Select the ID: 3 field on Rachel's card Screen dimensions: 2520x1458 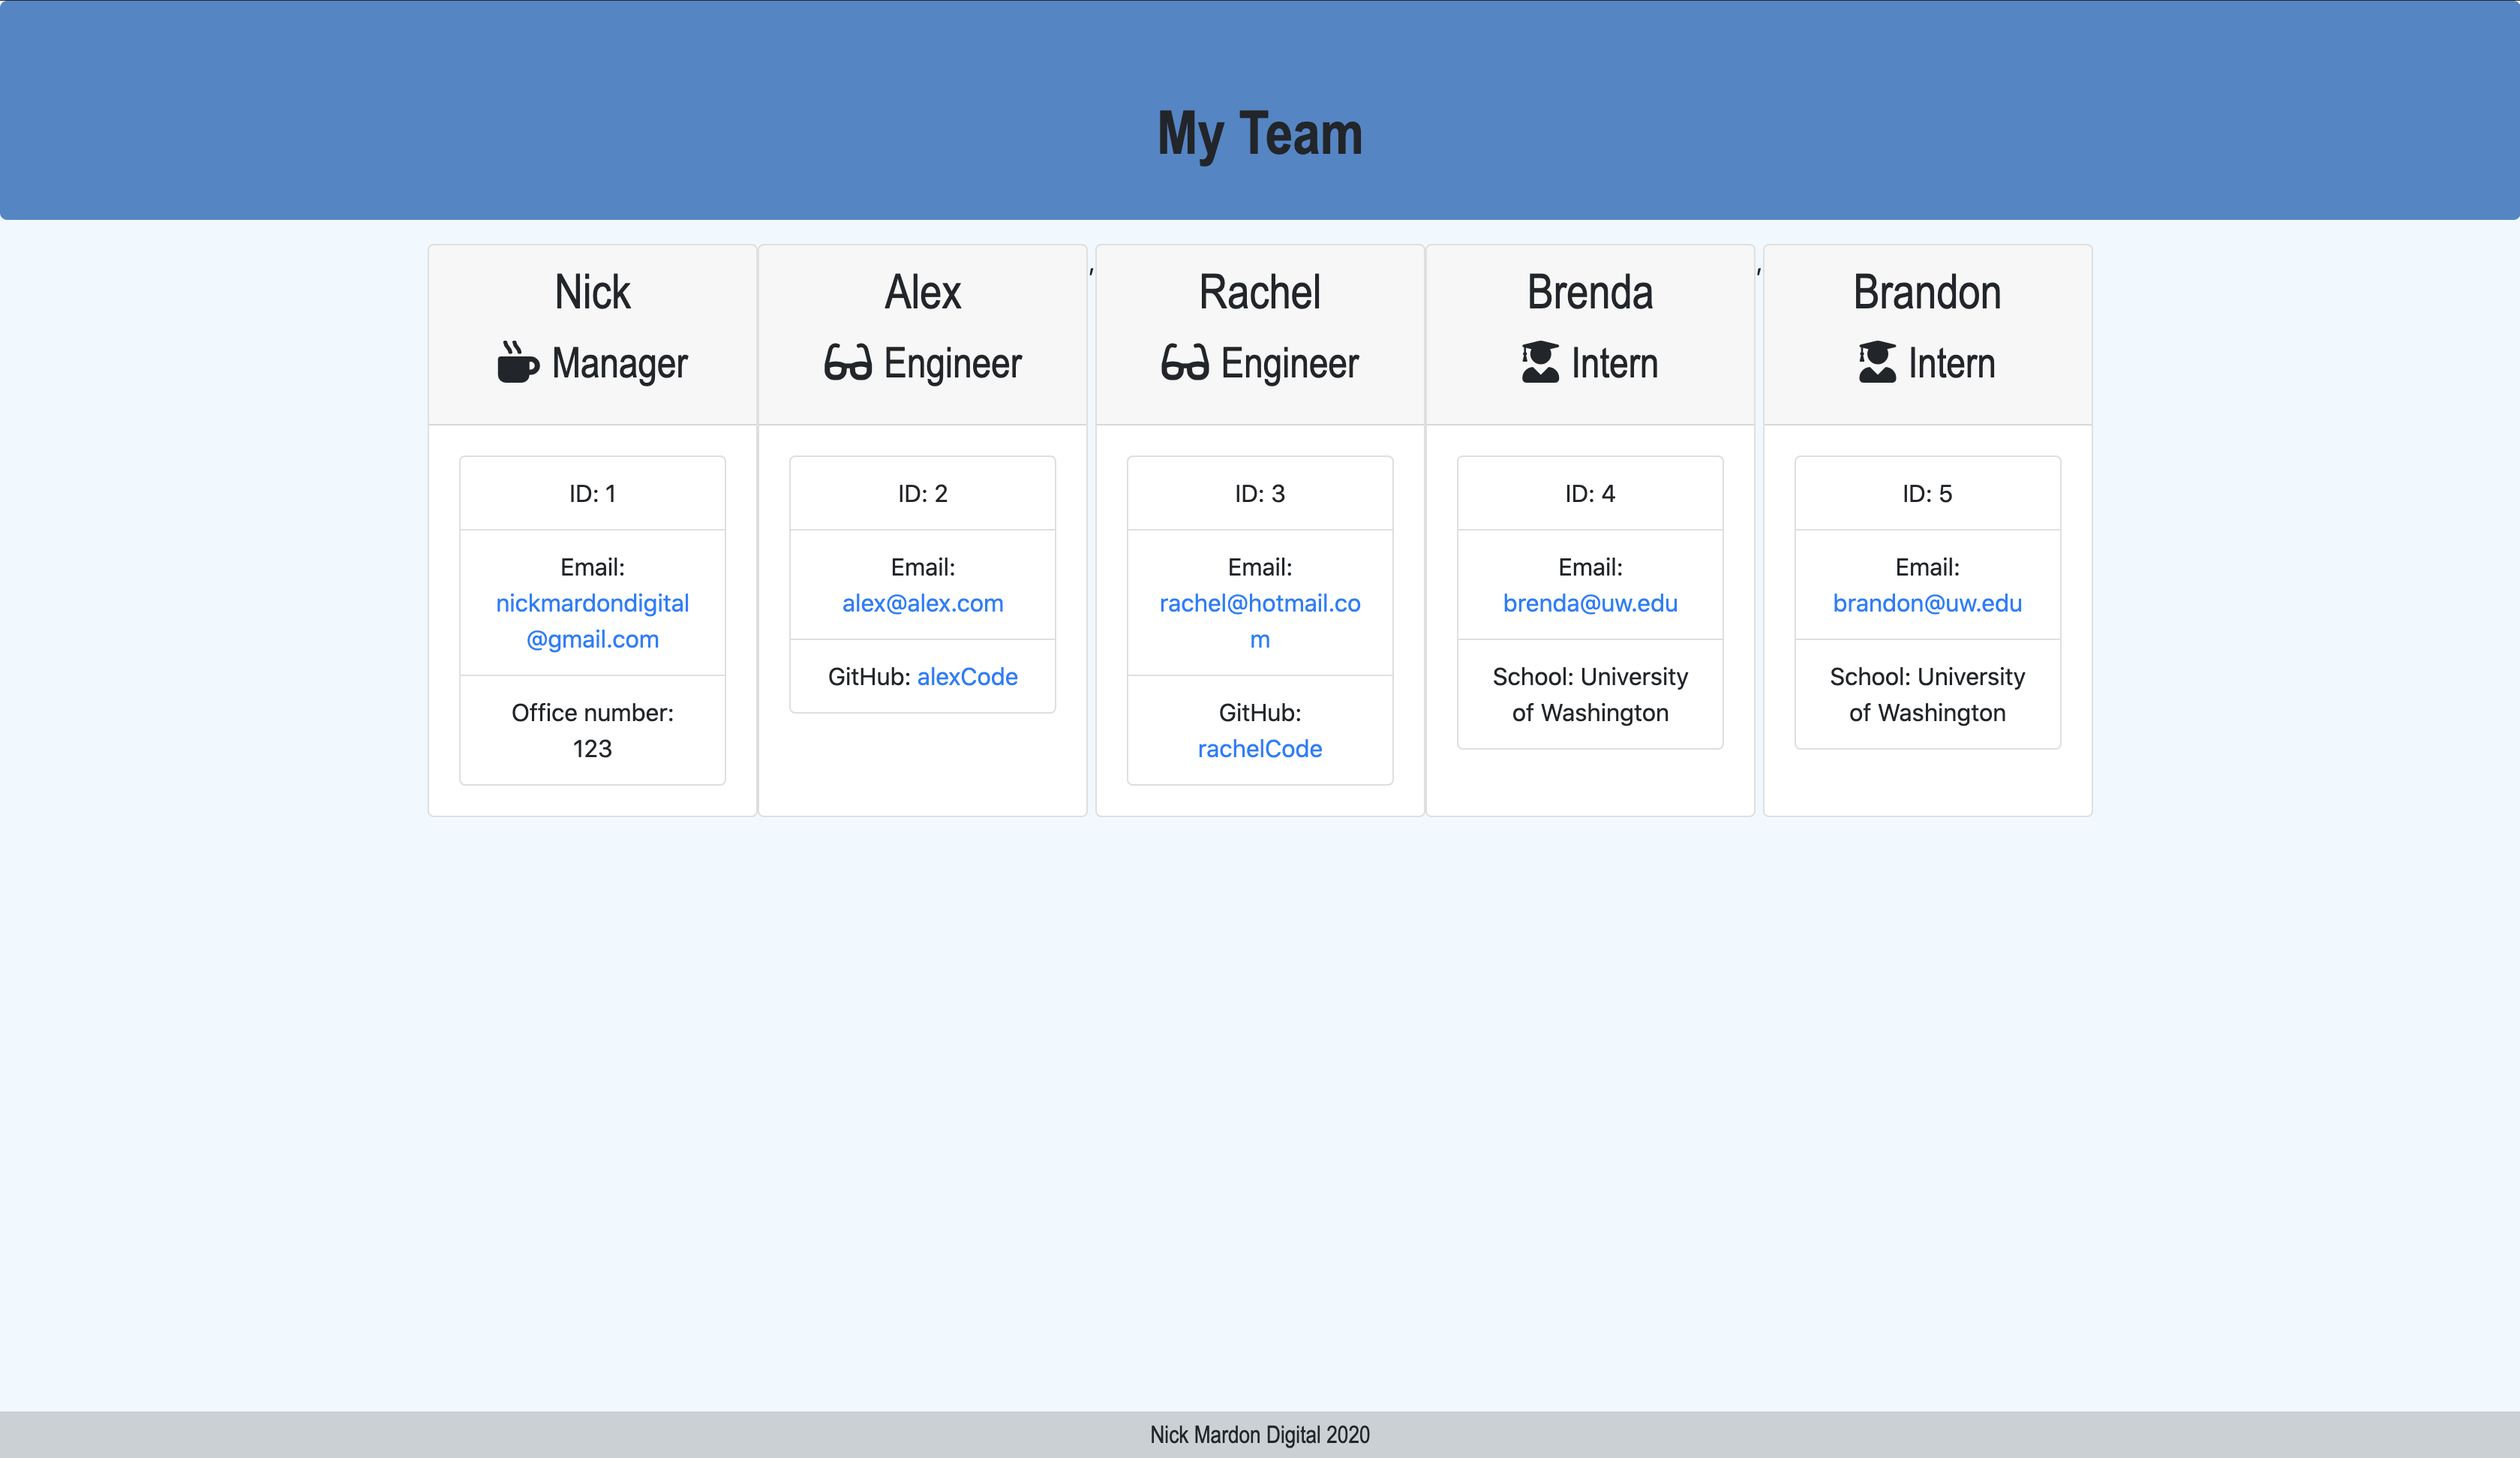tap(1259, 492)
